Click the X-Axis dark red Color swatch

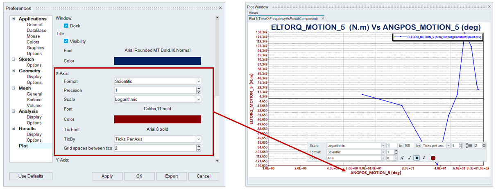(157, 119)
